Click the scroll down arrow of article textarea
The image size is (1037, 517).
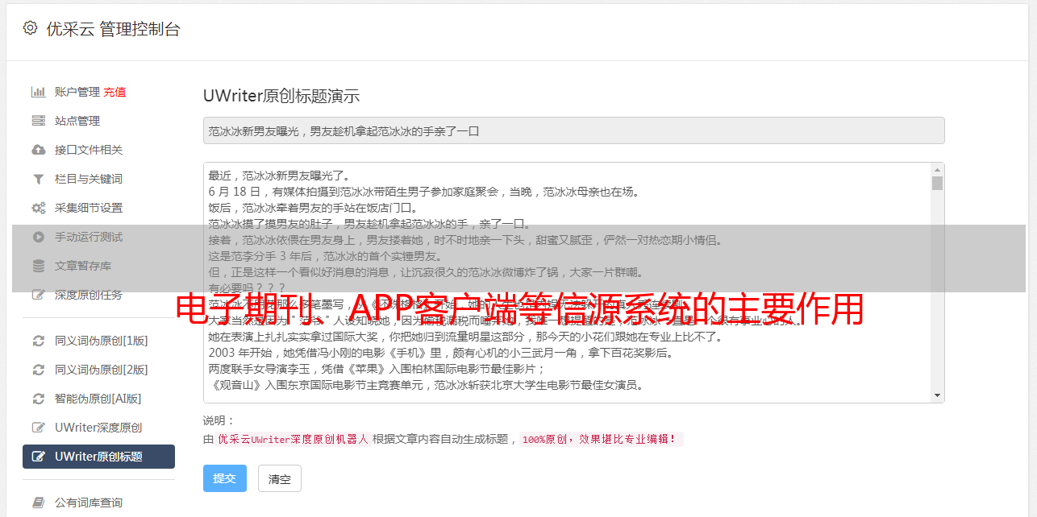[937, 395]
